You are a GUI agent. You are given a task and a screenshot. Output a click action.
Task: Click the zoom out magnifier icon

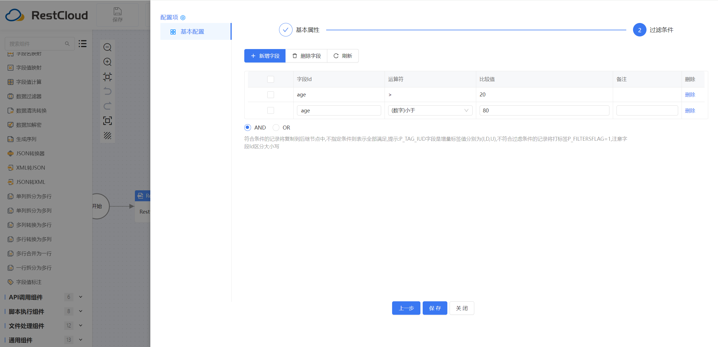click(107, 47)
